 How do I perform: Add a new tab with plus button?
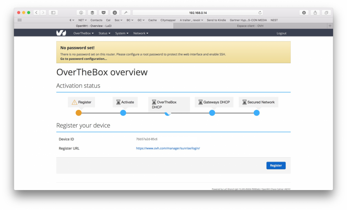coord(330,26)
